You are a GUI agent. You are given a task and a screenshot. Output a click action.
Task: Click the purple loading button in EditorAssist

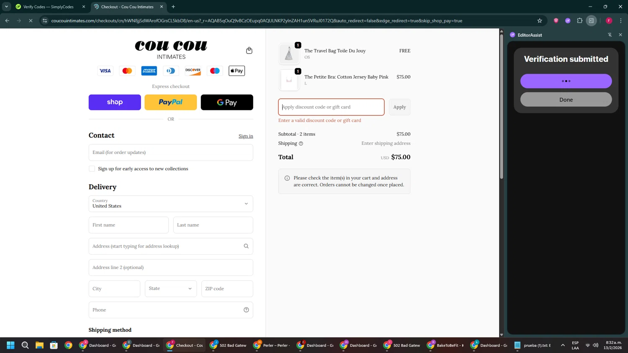point(566,81)
